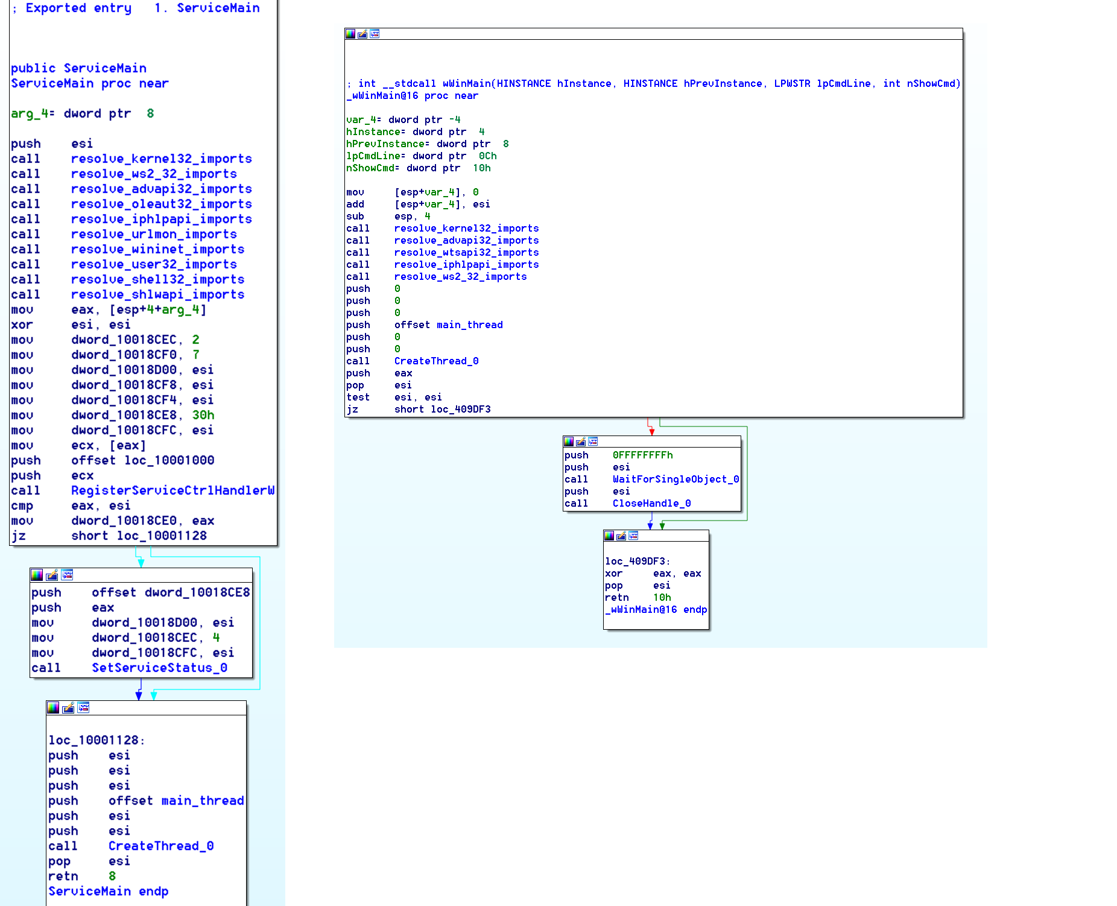Click resolve_wtsapi32_imports call

tap(467, 252)
